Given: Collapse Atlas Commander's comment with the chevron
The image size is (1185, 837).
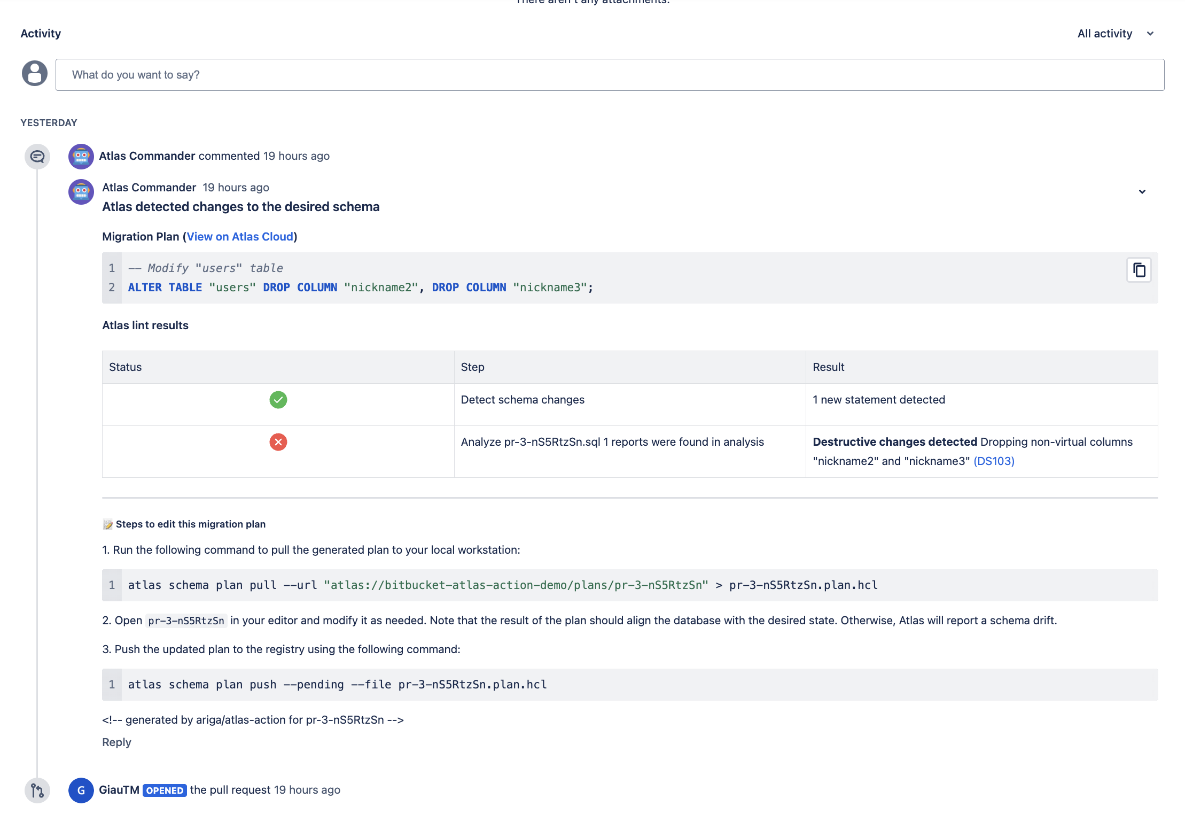Looking at the screenshot, I should (1142, 191).
